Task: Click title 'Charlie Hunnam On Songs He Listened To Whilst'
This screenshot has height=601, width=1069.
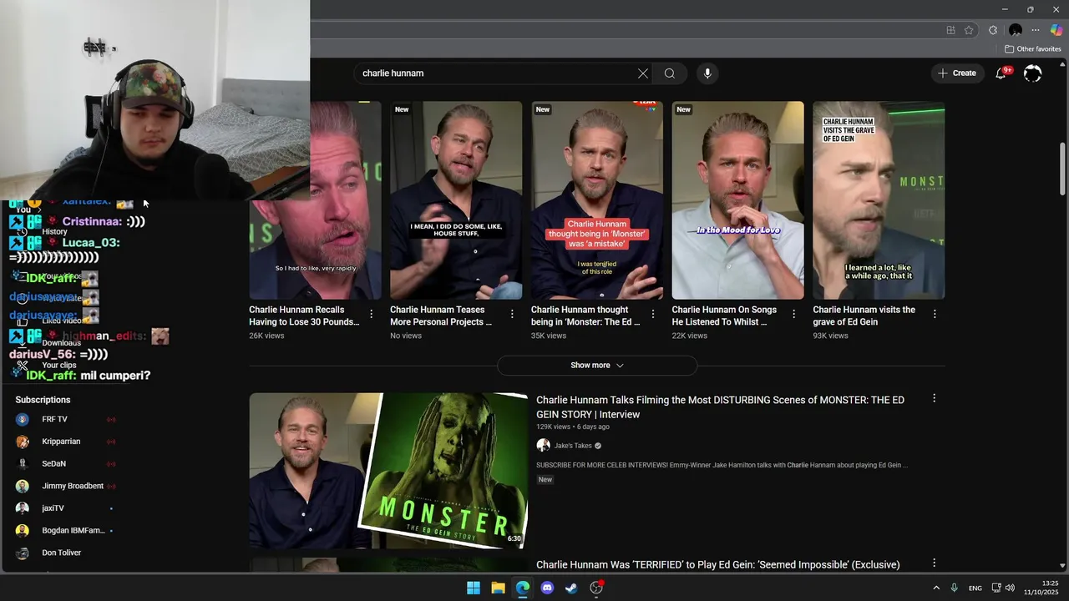Action: 724,316
